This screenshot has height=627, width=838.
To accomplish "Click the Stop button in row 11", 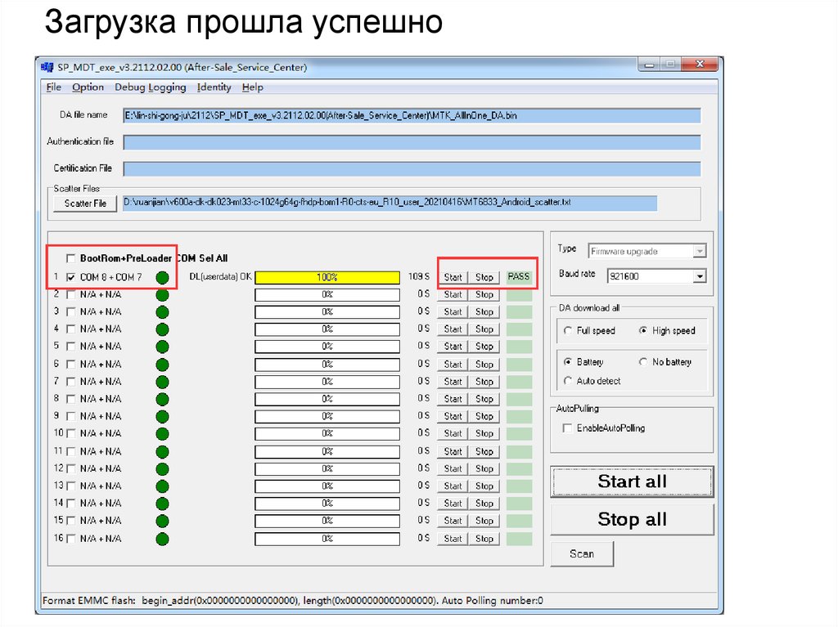I will point(484,451).
